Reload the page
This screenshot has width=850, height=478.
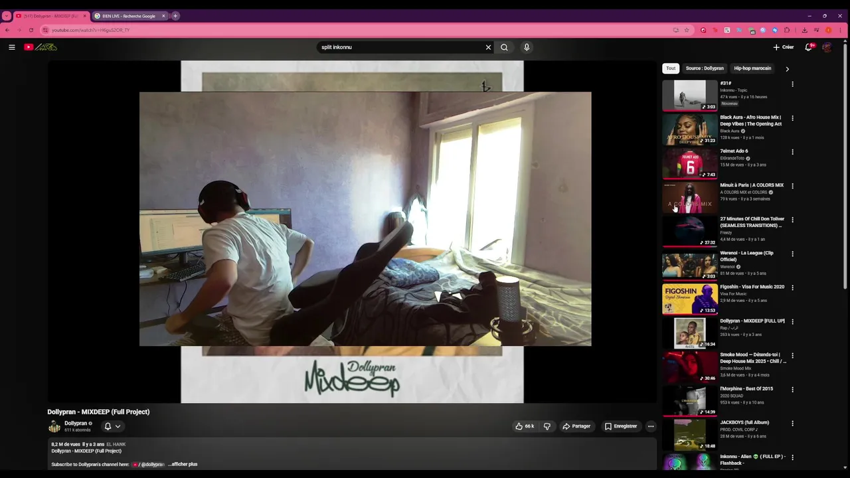pyautogui.click(x=31, y=30)
